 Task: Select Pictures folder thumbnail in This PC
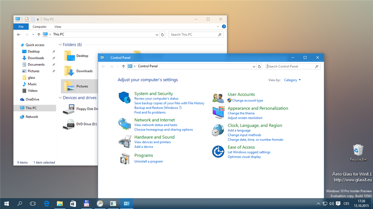click(70, 86)
